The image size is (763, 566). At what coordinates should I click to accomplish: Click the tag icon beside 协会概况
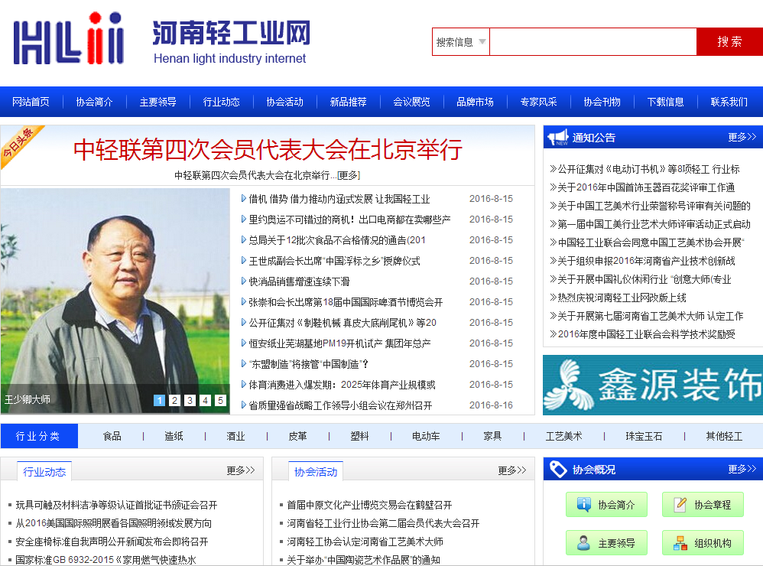(x=558, y=469)
